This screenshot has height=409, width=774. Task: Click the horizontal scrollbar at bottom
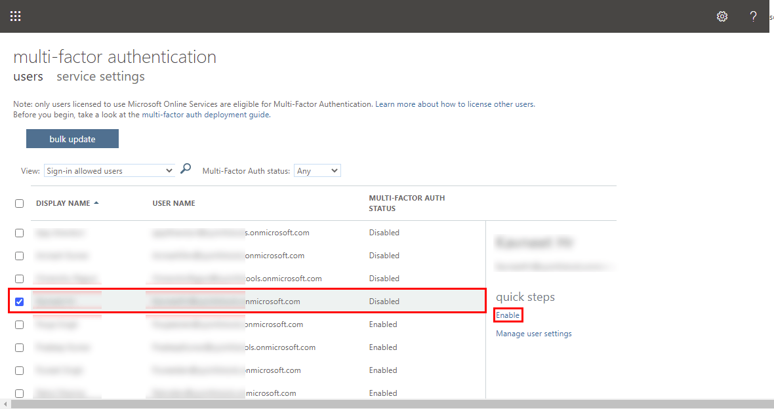point(387,404)
